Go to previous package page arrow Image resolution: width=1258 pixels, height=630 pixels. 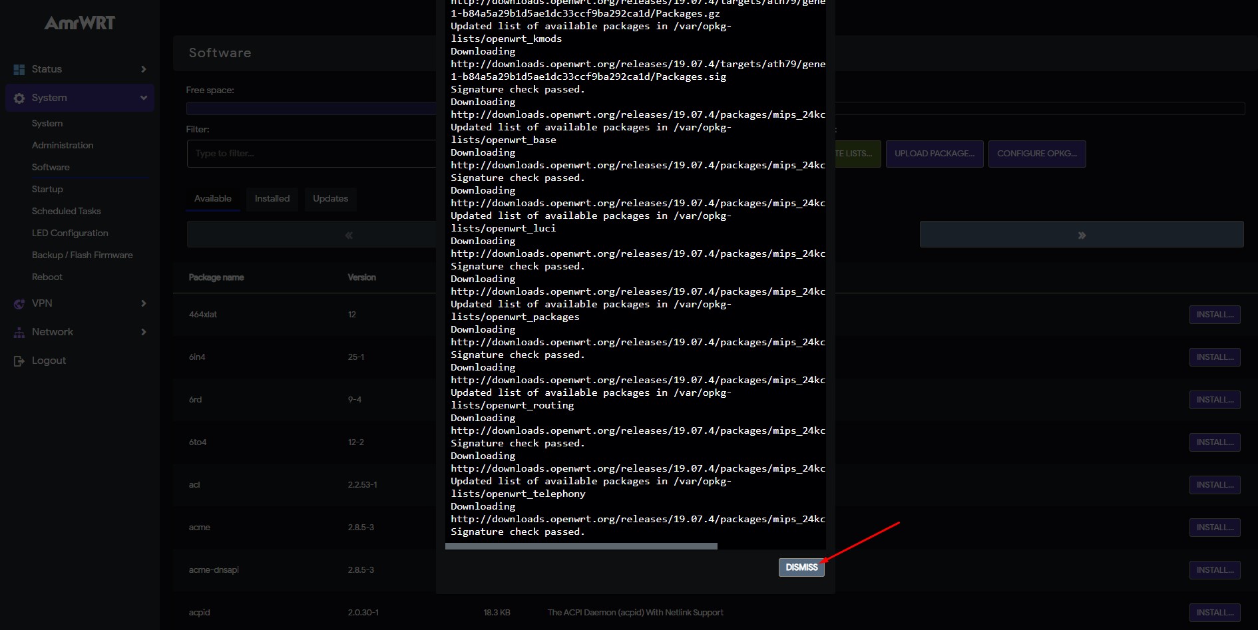(x=312, y=235)
